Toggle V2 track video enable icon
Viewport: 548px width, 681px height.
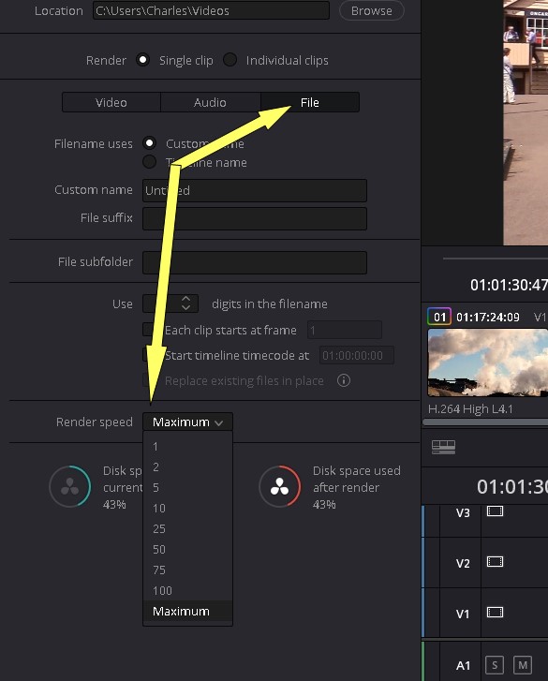pos(495,562)
